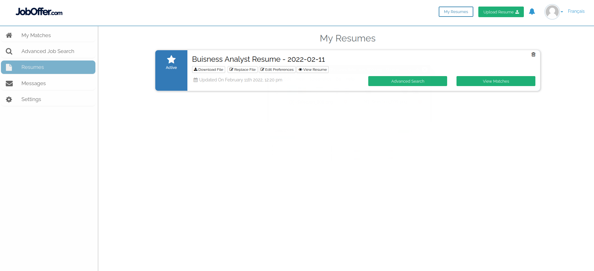Click the document icon beside Resumes
This screenshot has width=594, height=271.
click(x=9, y=67)
